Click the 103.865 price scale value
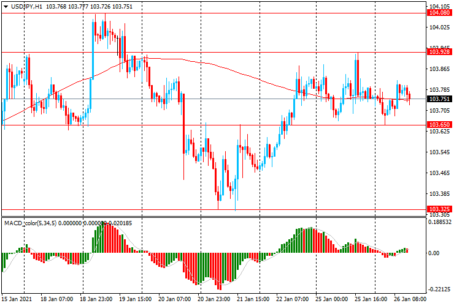Image resolution: width=454 pixels, height=306 pixels. coord(439,69)
